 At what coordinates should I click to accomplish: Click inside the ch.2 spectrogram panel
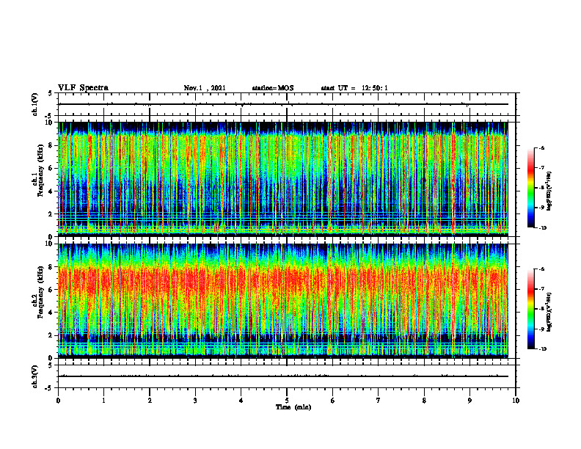[x=283, y=301]
